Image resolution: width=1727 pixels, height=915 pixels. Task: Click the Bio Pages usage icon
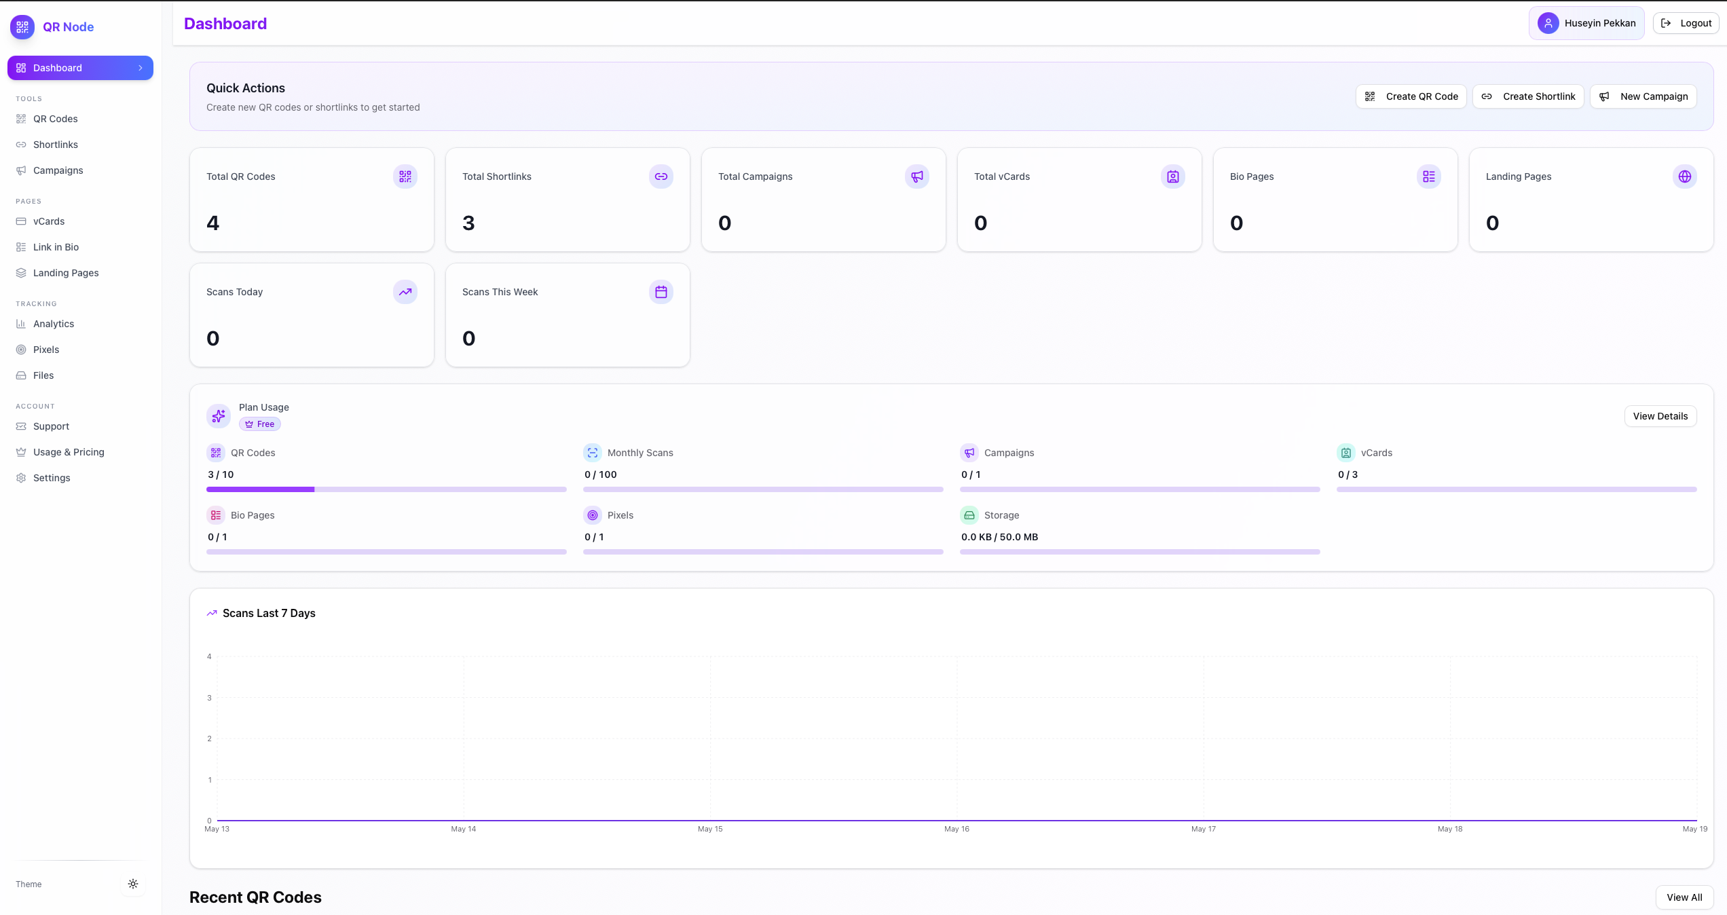click(216, 515)
